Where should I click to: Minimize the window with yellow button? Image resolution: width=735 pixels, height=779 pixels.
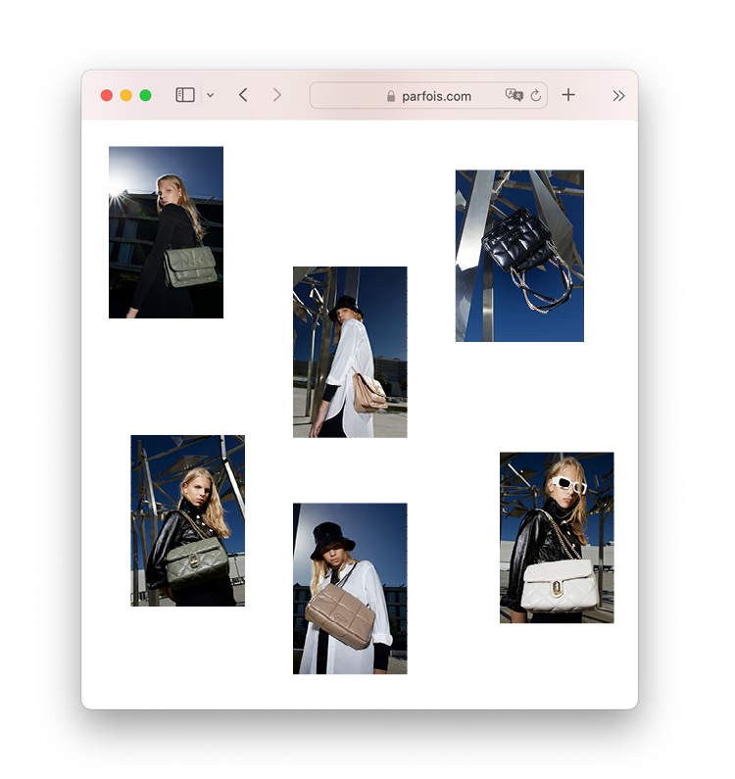point(125,95)
